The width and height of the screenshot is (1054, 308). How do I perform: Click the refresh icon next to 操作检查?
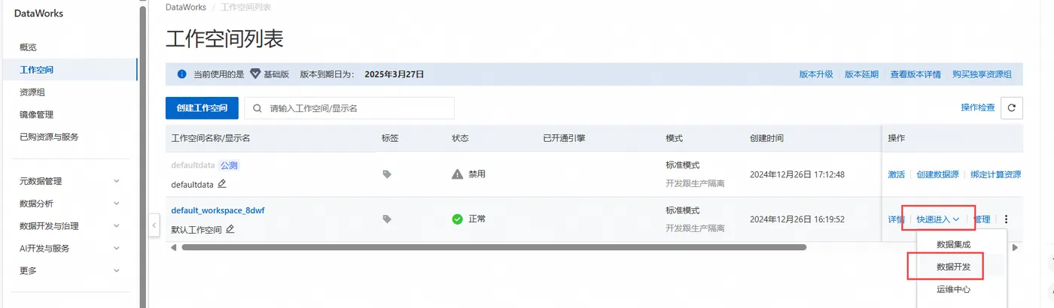coord(1011,108)
